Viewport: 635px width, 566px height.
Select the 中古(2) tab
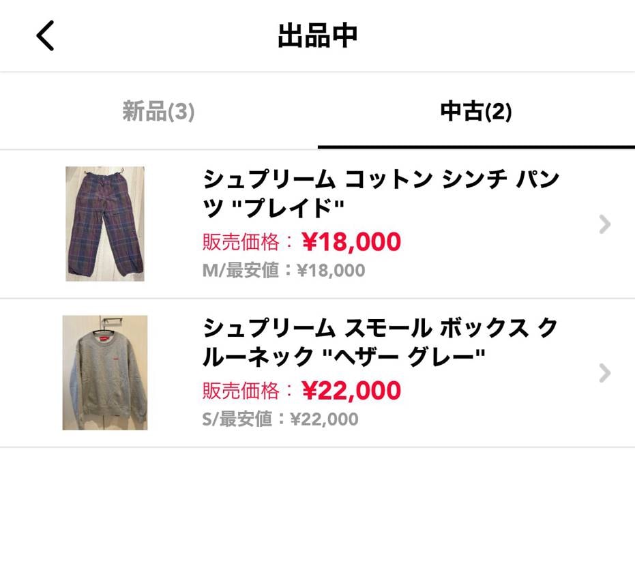click(476, 111)
